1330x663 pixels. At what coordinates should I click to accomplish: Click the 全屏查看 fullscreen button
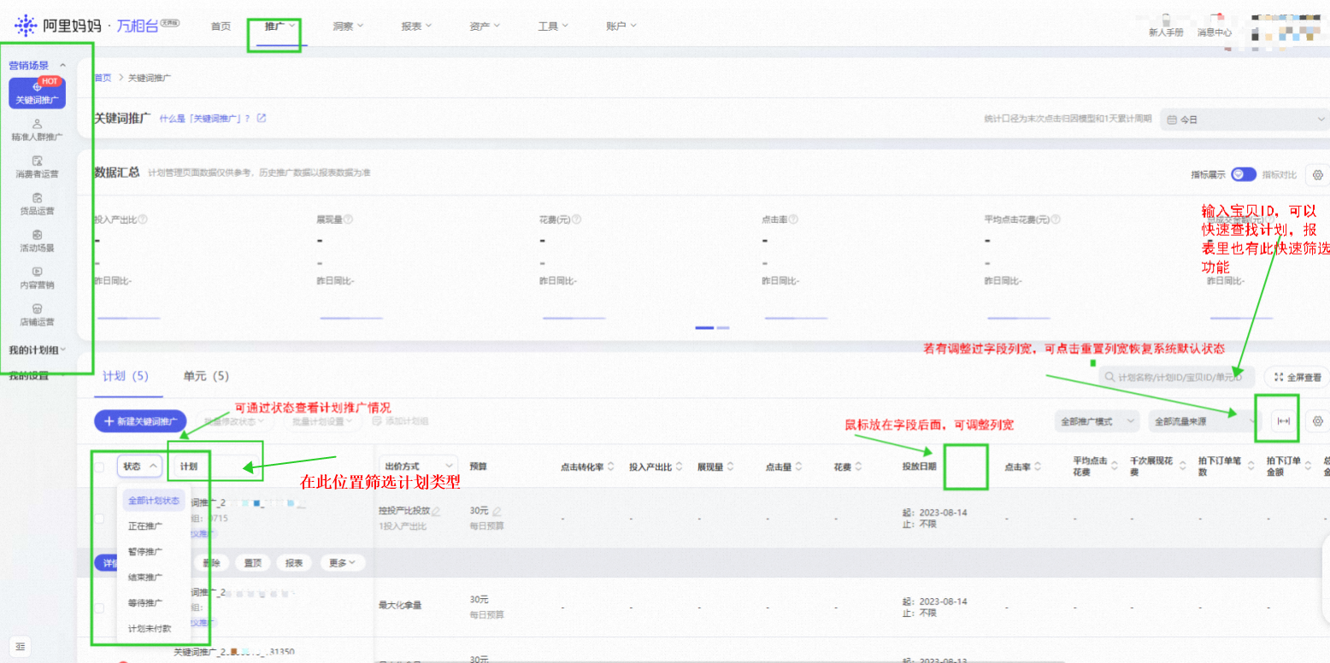(1297, 377)
